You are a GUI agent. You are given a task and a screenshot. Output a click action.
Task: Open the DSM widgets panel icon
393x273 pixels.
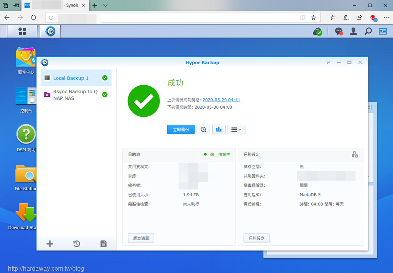pyautogui.click(x=383, y=31)
